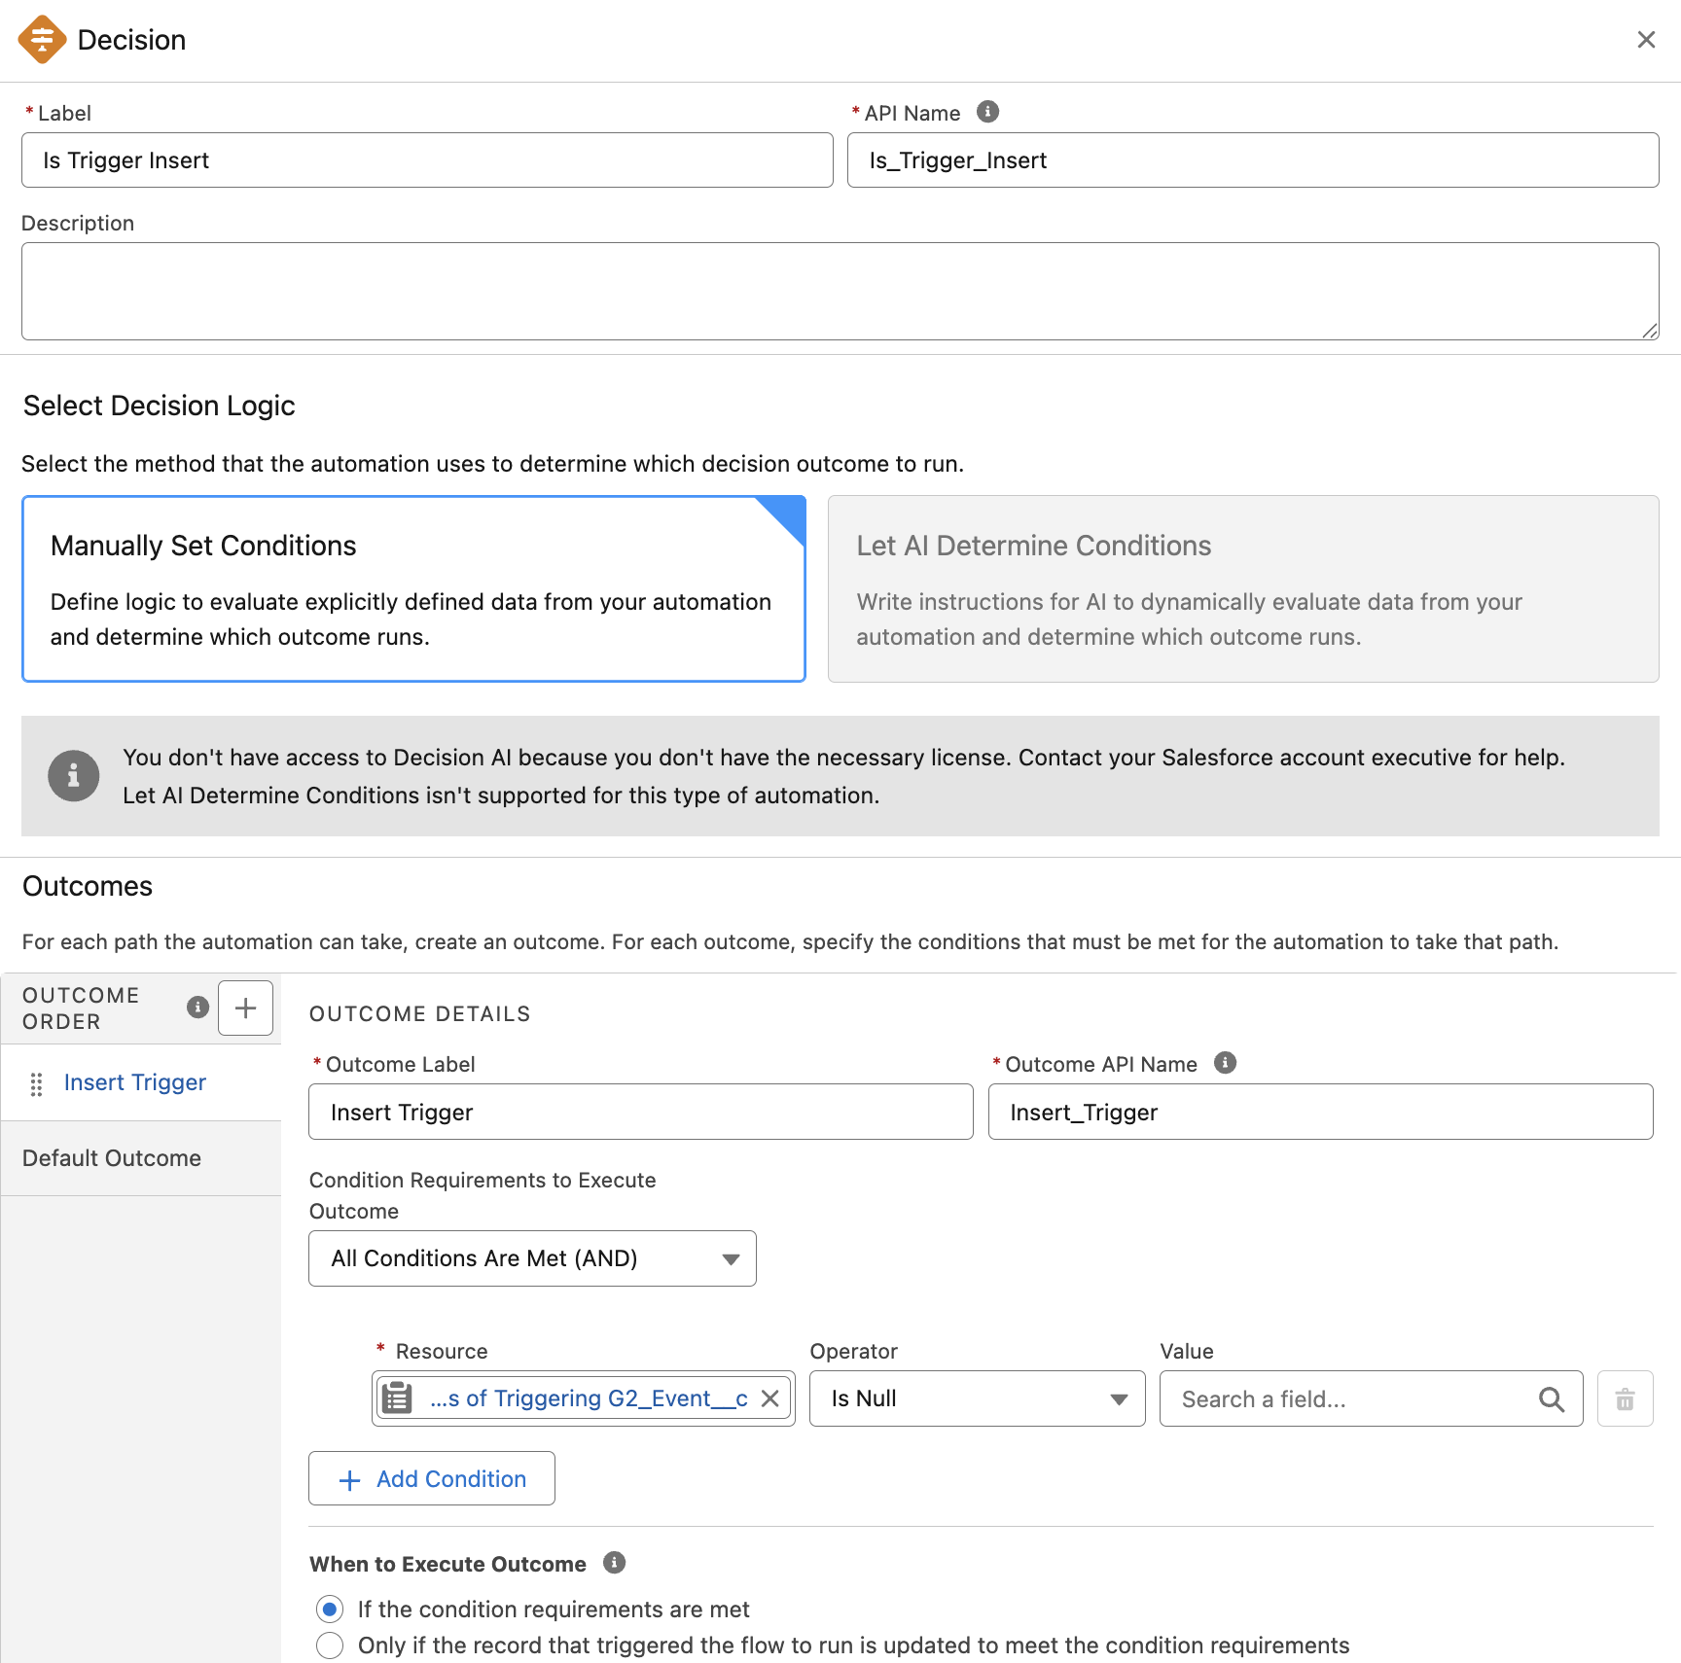
Task: Click the Outcome Label input field
Action: click(x=640, y=1112)
